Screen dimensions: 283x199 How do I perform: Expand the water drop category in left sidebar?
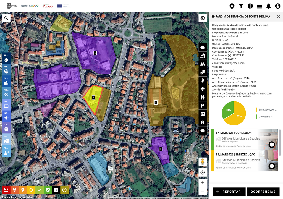(x=6, y=58)
